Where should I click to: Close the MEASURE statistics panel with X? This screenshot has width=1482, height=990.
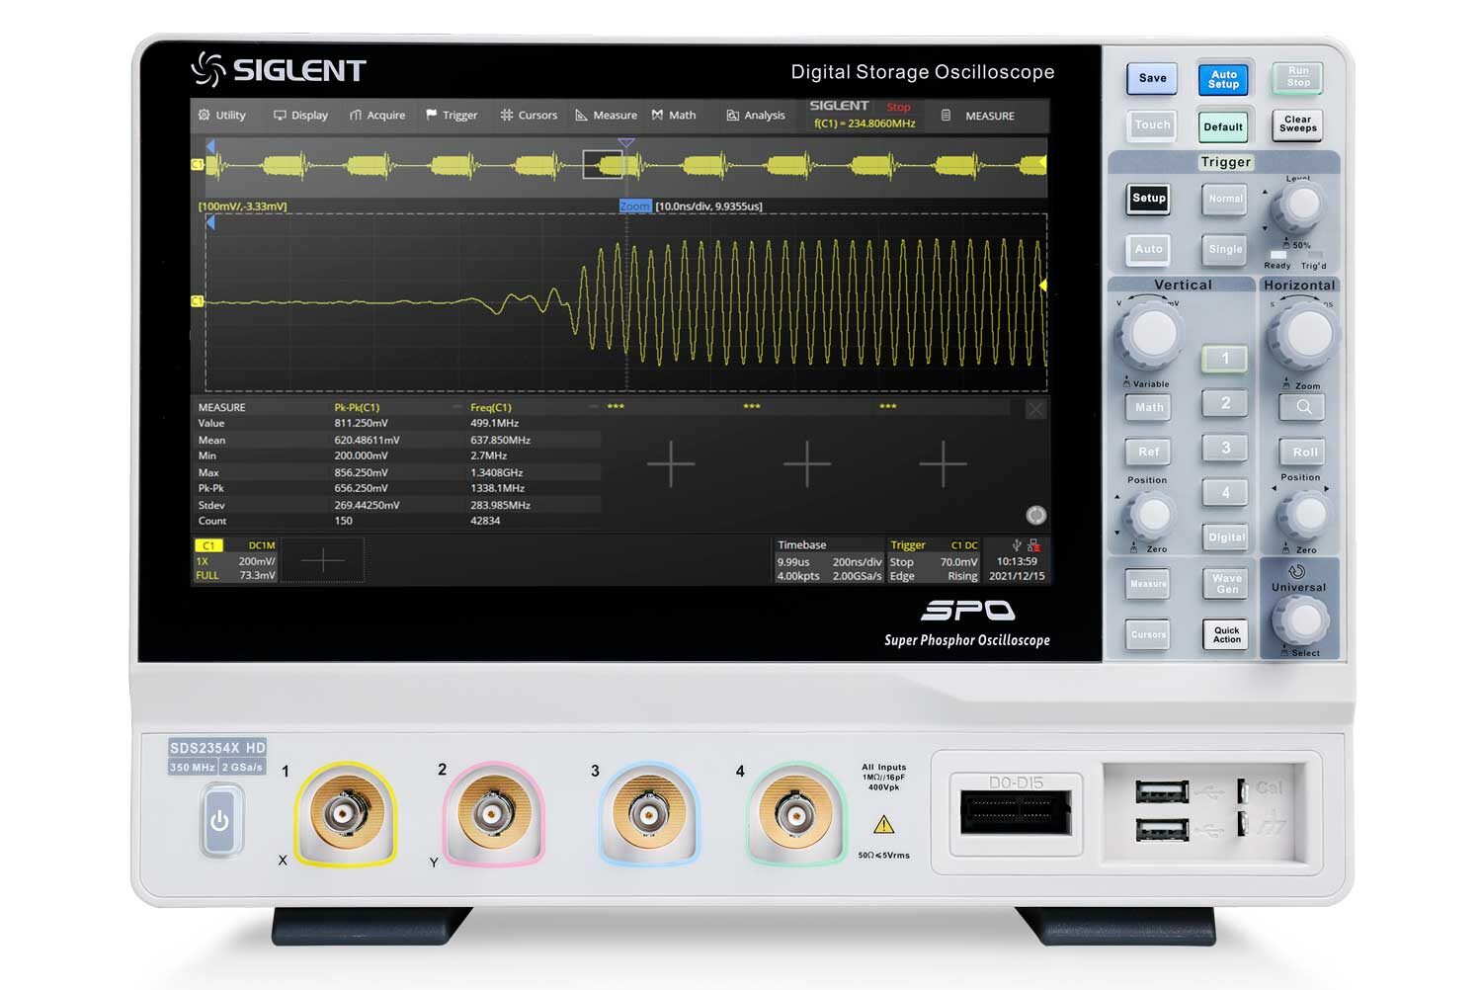1035,409
